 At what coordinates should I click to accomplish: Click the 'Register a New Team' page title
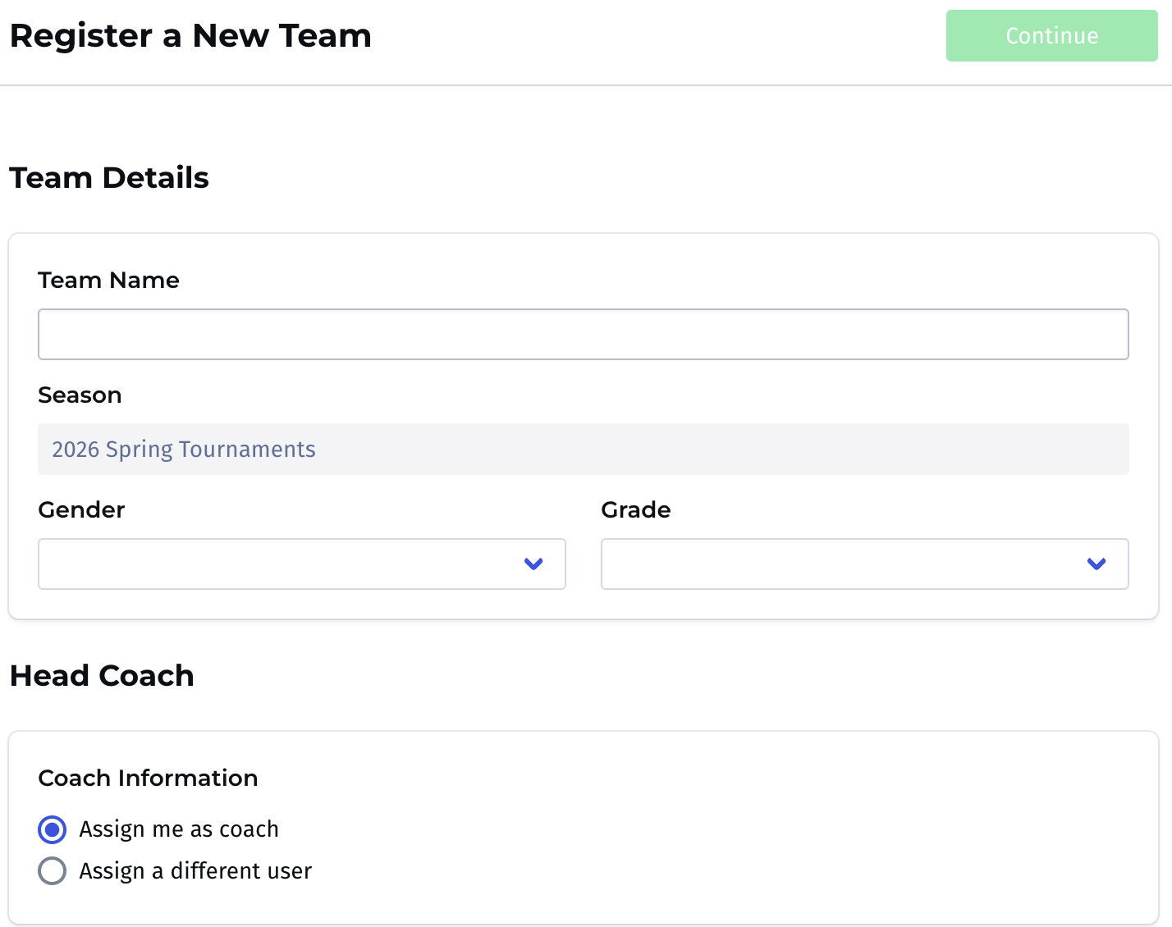190,36
